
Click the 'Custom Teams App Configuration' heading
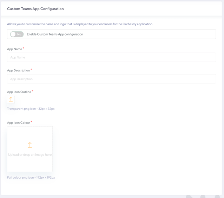pos(35,9)
